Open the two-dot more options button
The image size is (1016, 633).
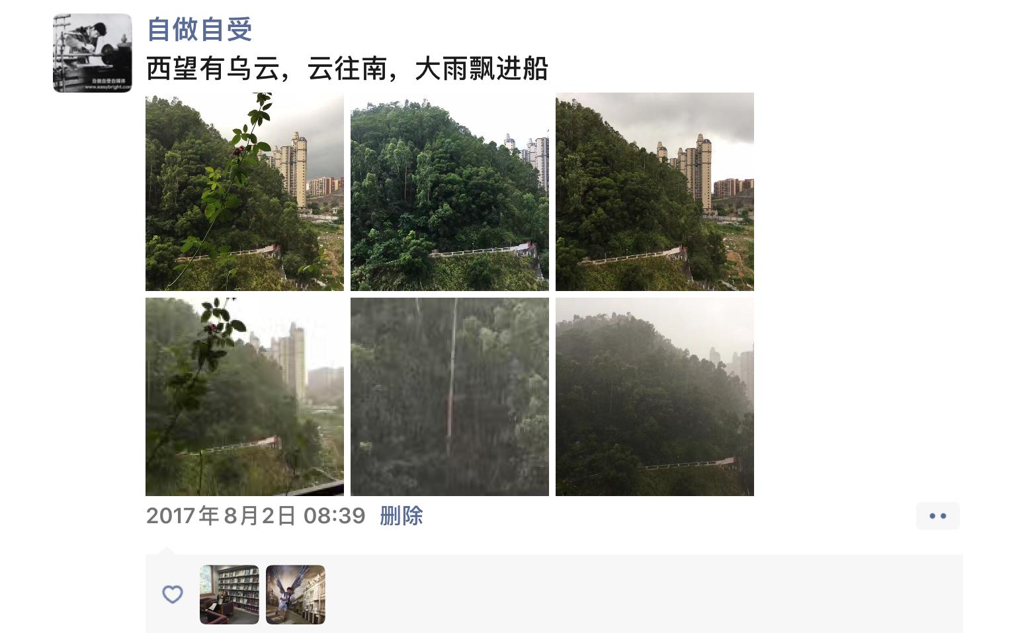point(938,516)
